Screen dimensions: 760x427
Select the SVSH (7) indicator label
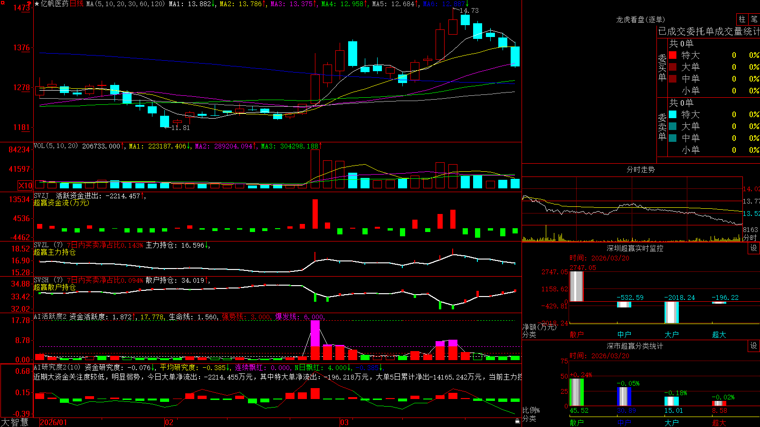48,280
